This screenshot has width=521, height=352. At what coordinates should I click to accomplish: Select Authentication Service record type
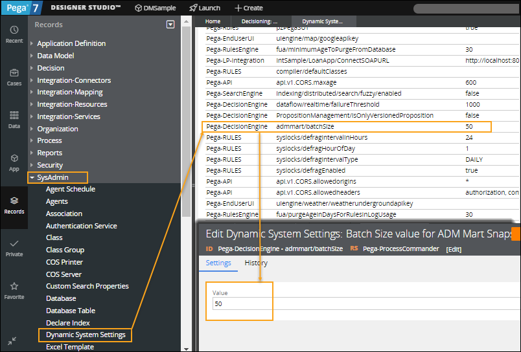(x=82, y=226)
